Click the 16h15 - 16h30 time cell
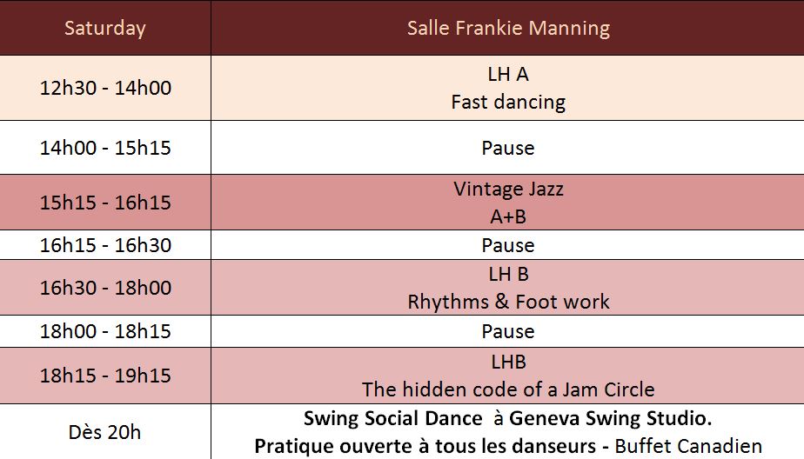Image resolution: width=804 pixels, height=459 pixels. [105, 245]
